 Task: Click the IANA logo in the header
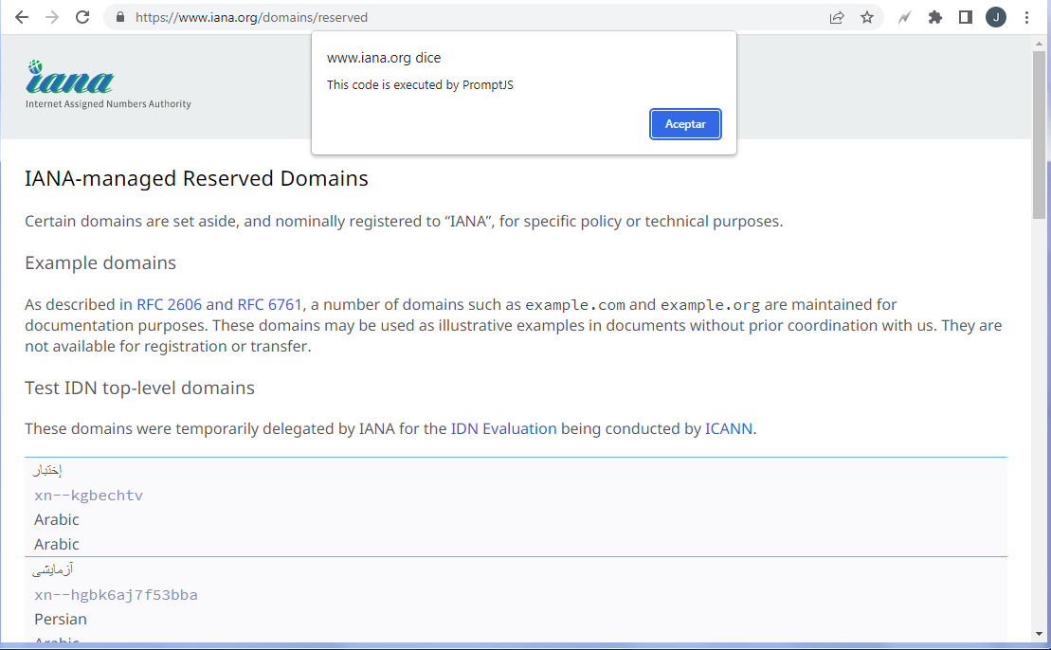71,80
